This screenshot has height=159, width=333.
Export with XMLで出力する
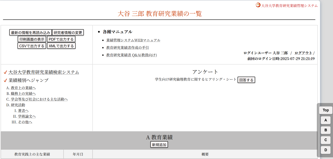[61, 46]
